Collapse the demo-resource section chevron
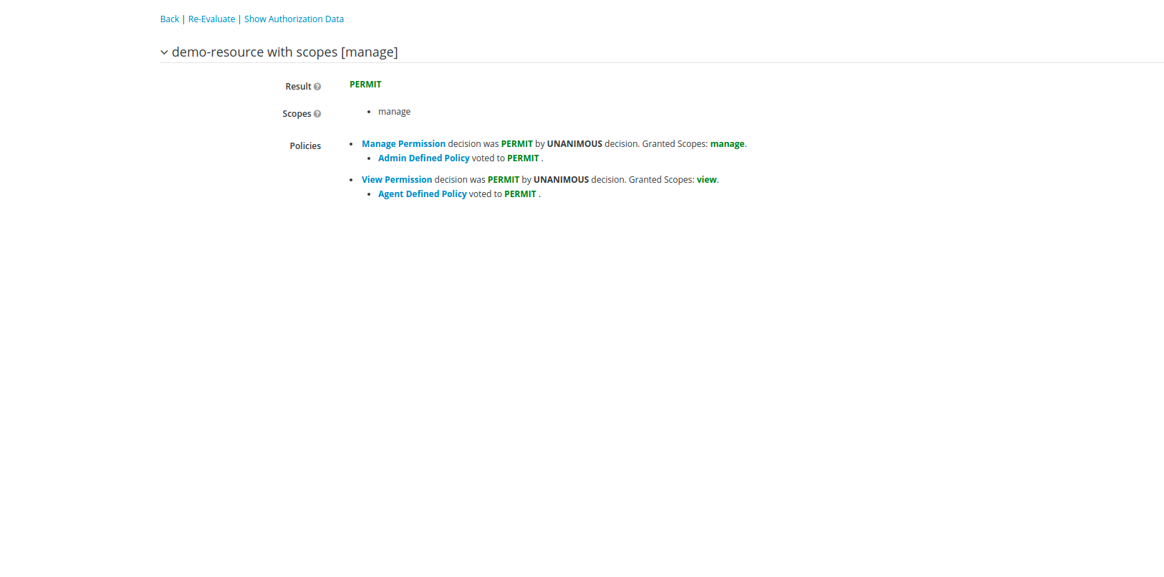Image resolution: width=1164 pixels, height=577 pixels. click(x=164, y=52)
